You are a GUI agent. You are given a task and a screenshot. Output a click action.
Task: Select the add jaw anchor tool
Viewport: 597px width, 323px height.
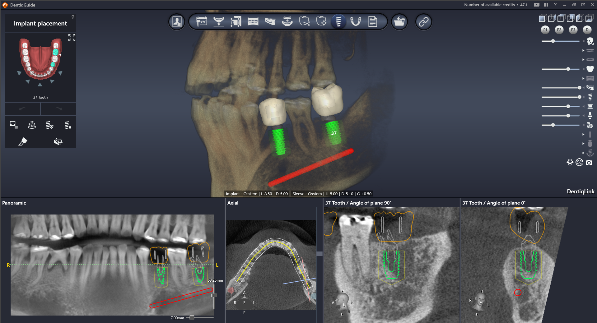pyautogui.click(x=58, y=141)
